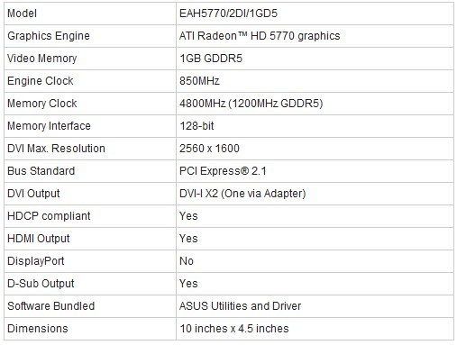Select the 1GB GDDR5 value

click(x=211, y=59)
